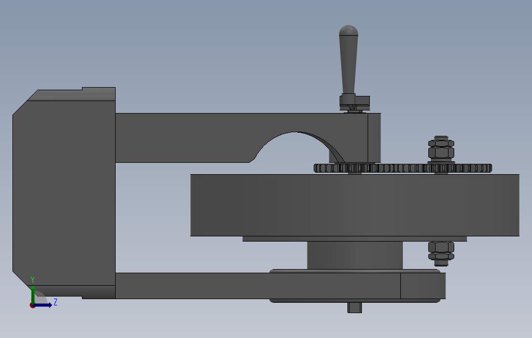Click the thin toothed gear wheel
The image size is (532, 338).
[x=403, y=168]
